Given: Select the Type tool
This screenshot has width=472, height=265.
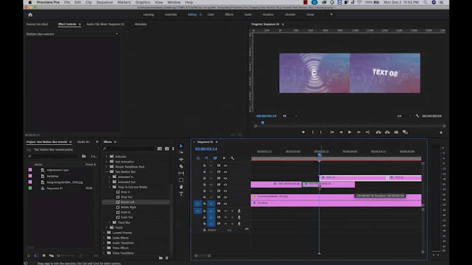Looking at the screenshot, I should pos(181,194).
